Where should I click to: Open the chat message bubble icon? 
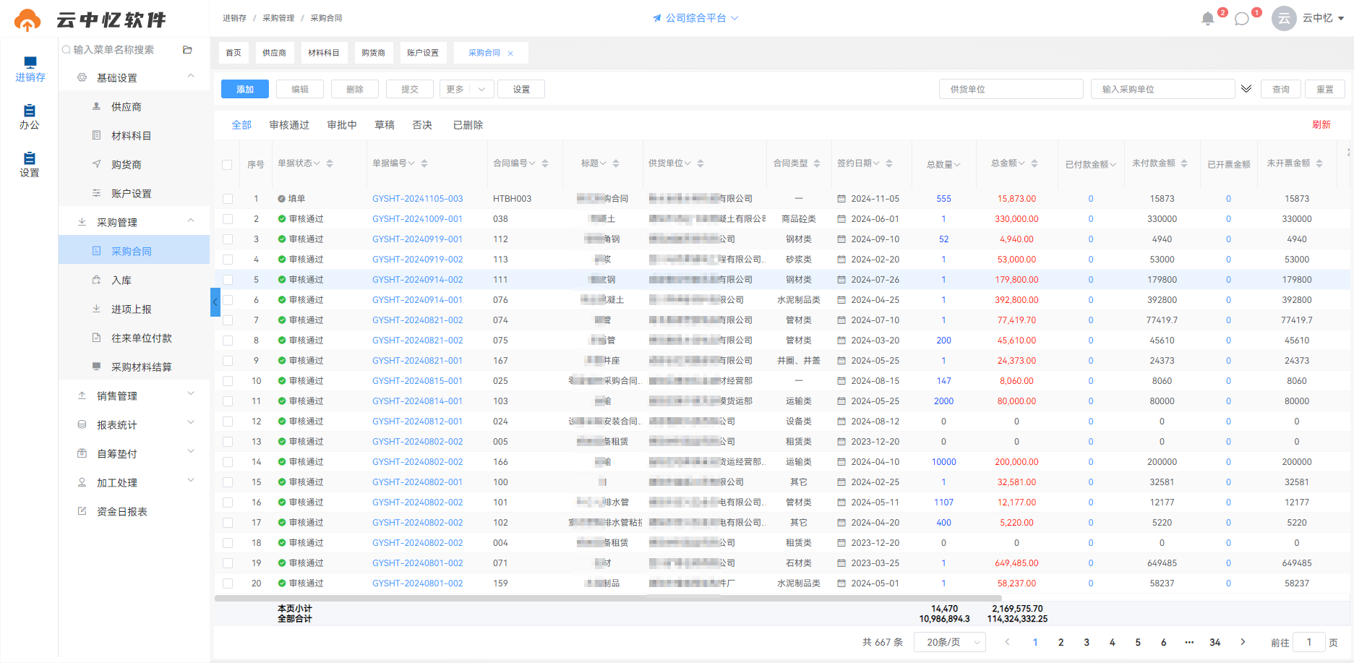point(1242,19)
